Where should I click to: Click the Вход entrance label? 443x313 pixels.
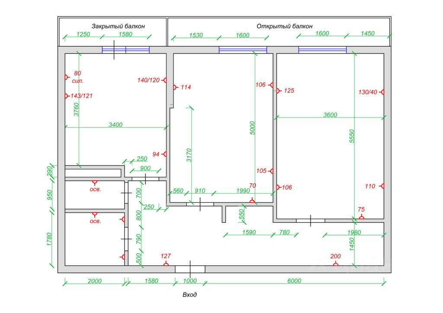click(x=189, y=295)
